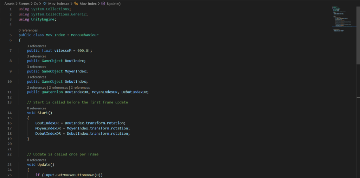The width and height of the screenshot is (360, 178).
Task: Show the 3 references above BoutIndex field
Action: point(37,56)
